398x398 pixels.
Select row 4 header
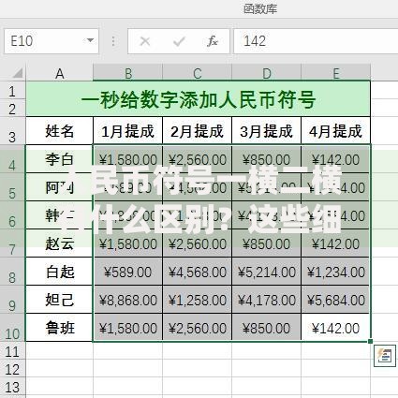(12, 159)
